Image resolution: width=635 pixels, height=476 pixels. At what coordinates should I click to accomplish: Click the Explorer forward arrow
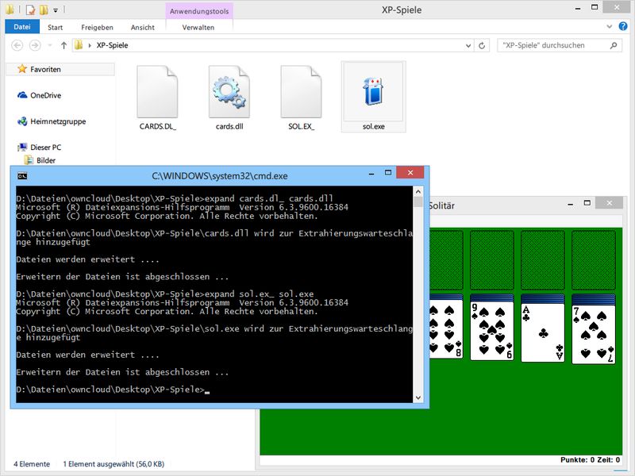click(35, 45)
